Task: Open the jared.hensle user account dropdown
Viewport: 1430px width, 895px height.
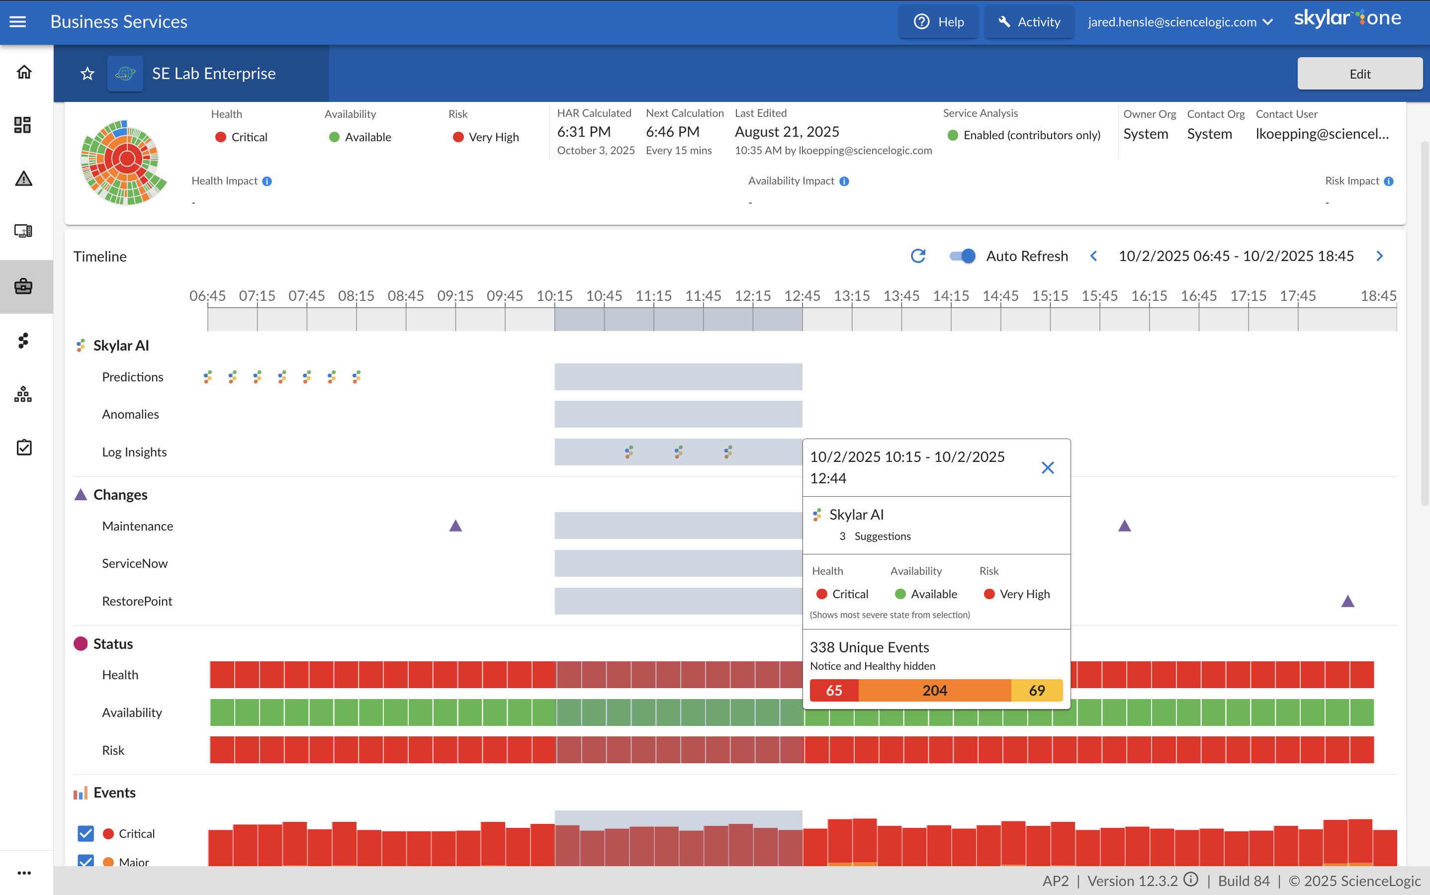Action: tap(1180, 22)
